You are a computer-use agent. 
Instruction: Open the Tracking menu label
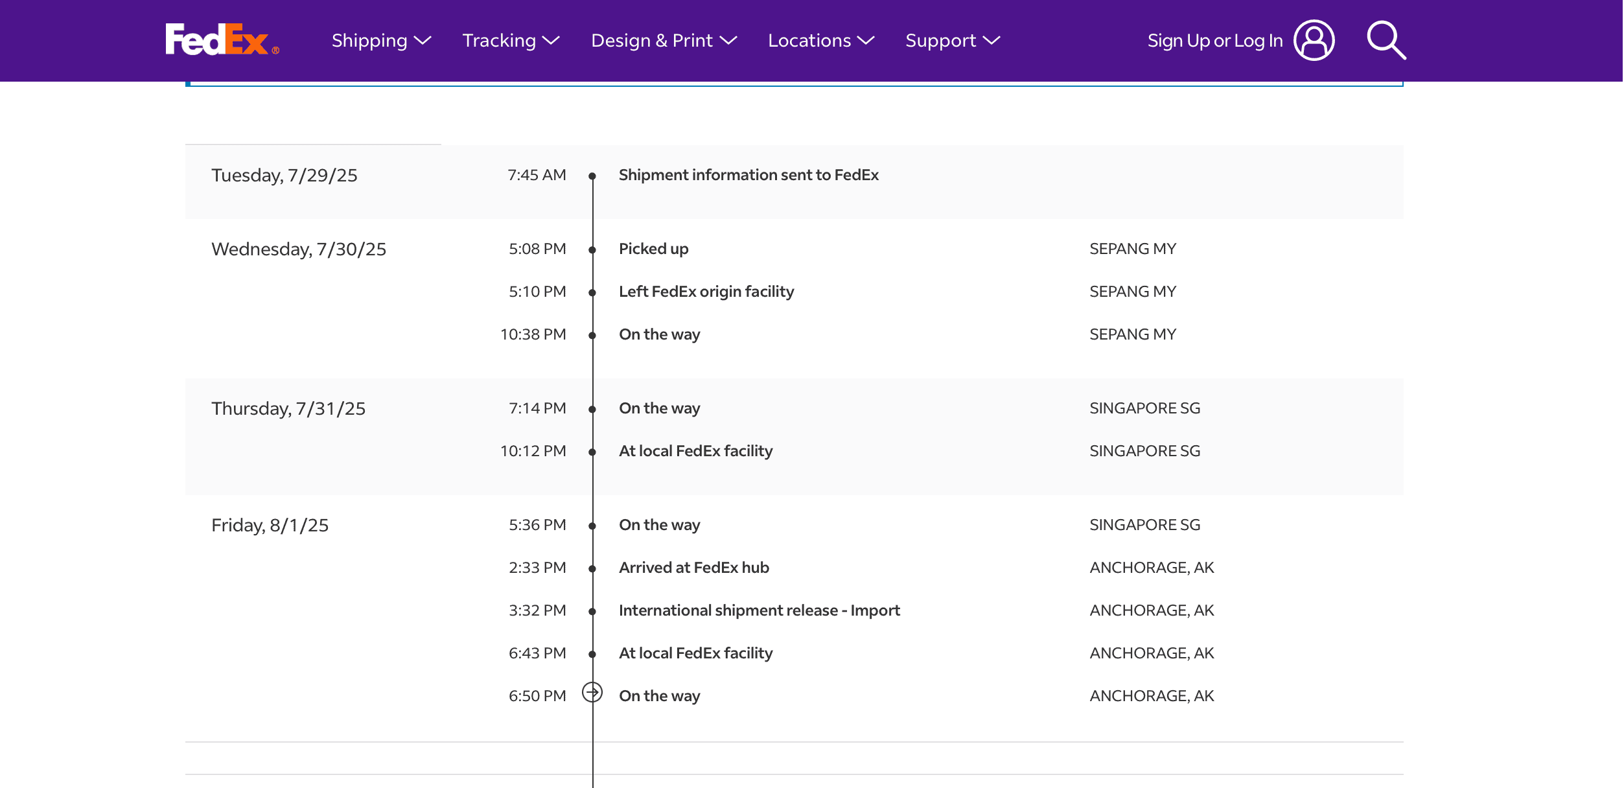pos(499,41)
